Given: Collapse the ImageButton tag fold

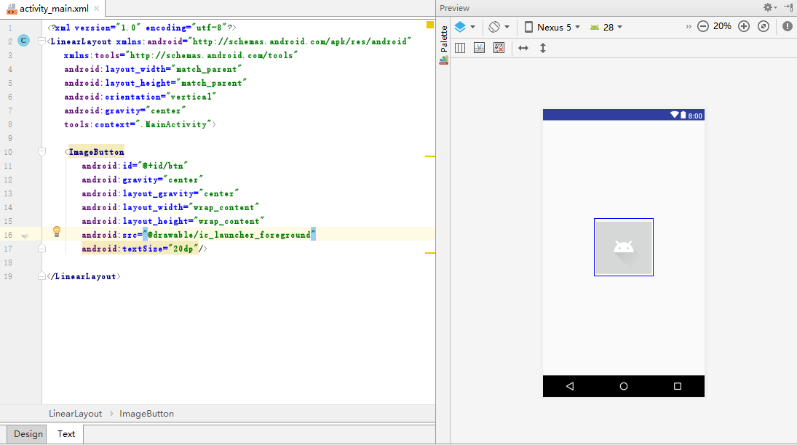Looking at the screenshot, I should pyautogui.click(x=41, y=152).
